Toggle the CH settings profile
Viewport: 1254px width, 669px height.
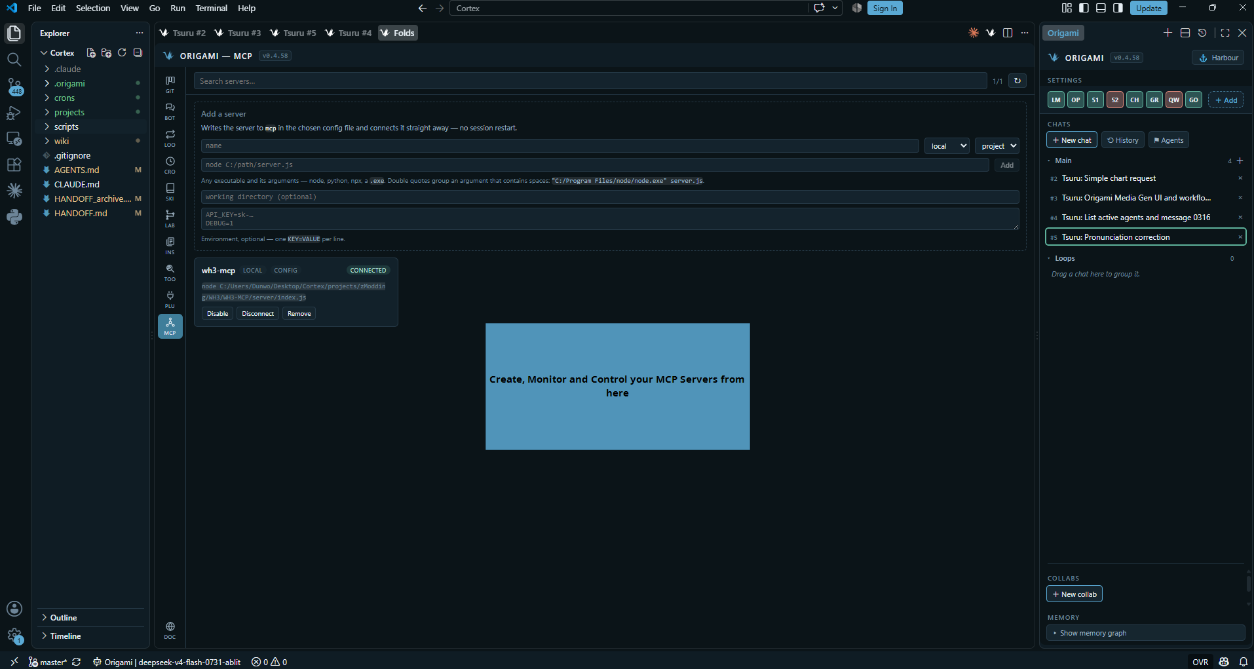[1135, 100]
